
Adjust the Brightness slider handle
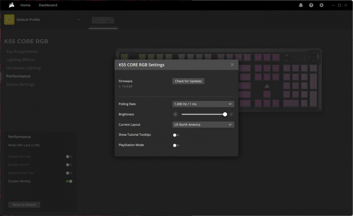pos(225,114)
